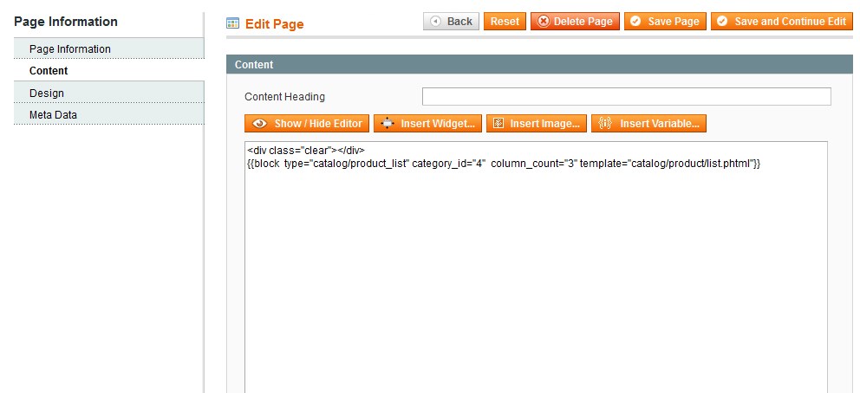Click the Content Heading label
The width and height of the screenshot is (860, 393).
284,97
